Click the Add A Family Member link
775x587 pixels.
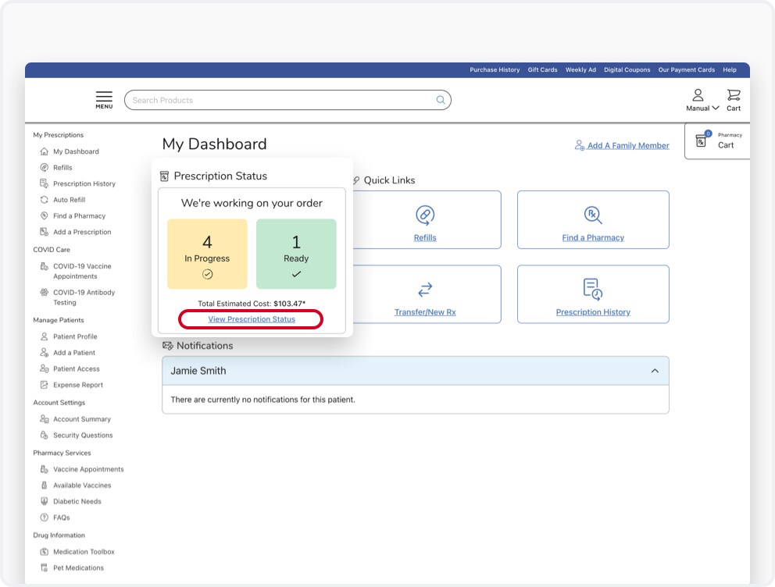(x=627, y=146)
